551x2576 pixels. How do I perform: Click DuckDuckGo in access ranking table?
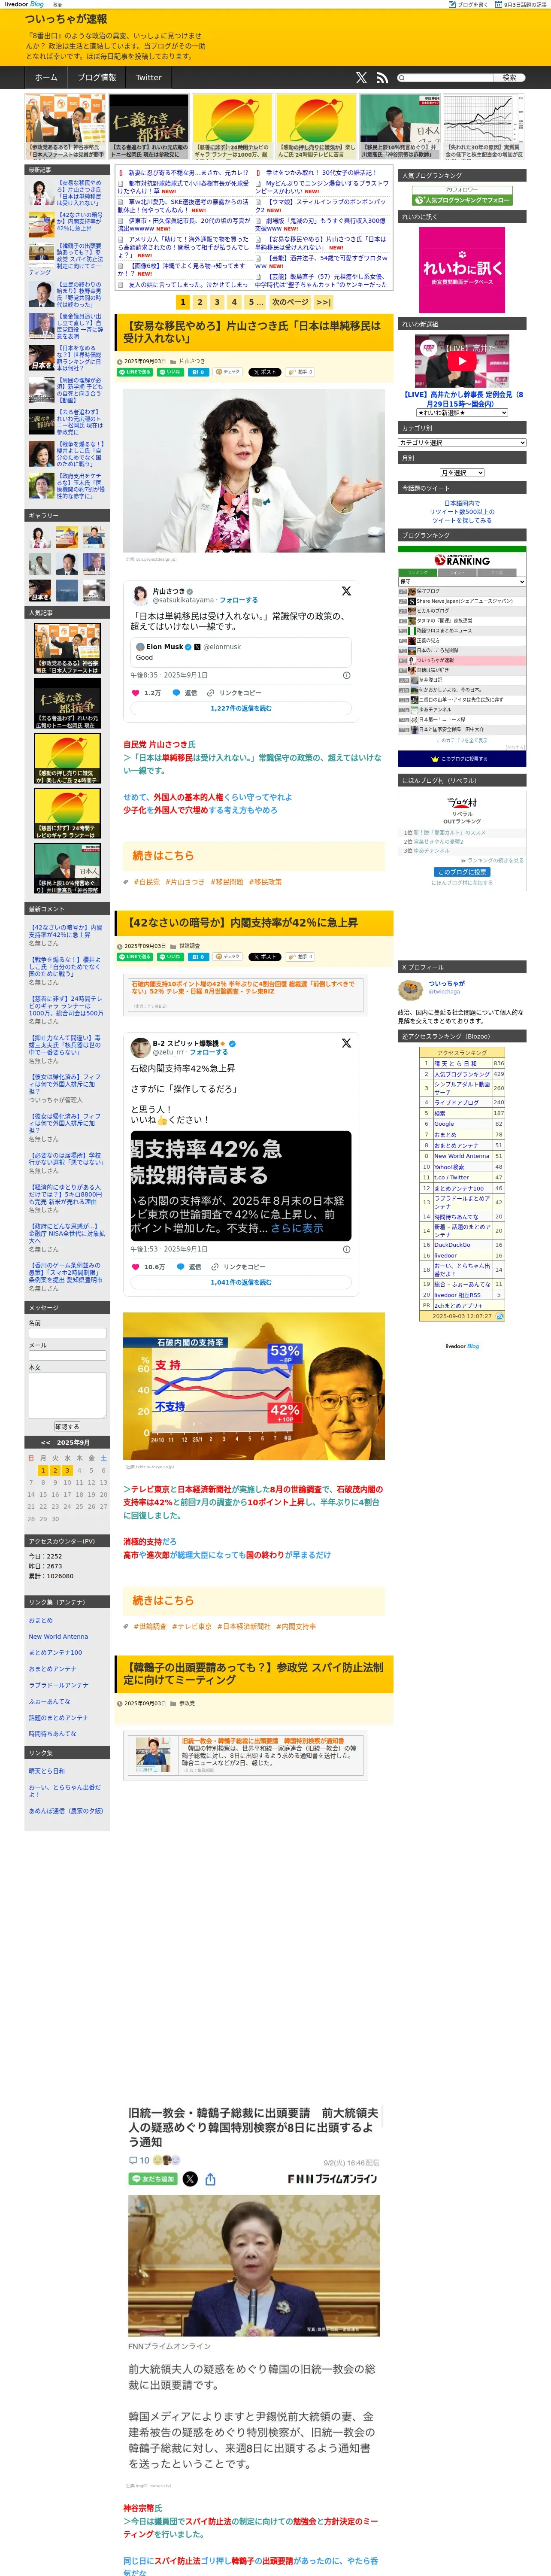coord(452,1245)
